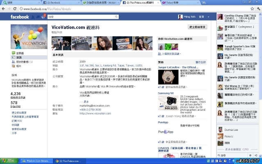Click the subscribe RSS link in sidebar
The image size is (262, 164).
click(17, 121)
